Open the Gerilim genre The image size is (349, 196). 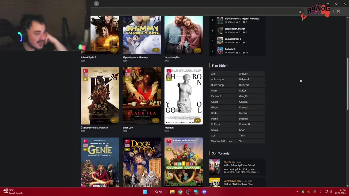(x=251, y=102)
